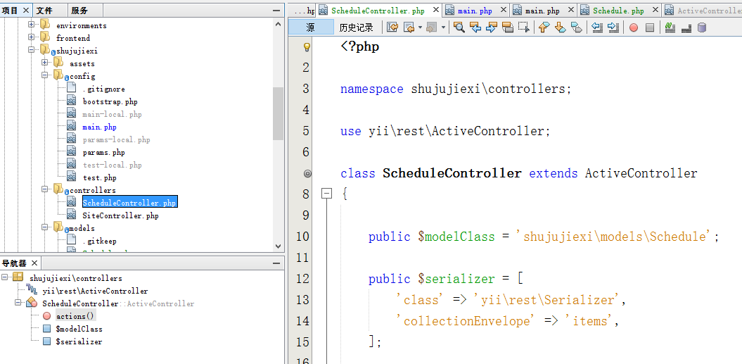742x364 pixels.
Task: Collapse the config folder node
Action: click(x=44, y=75)
